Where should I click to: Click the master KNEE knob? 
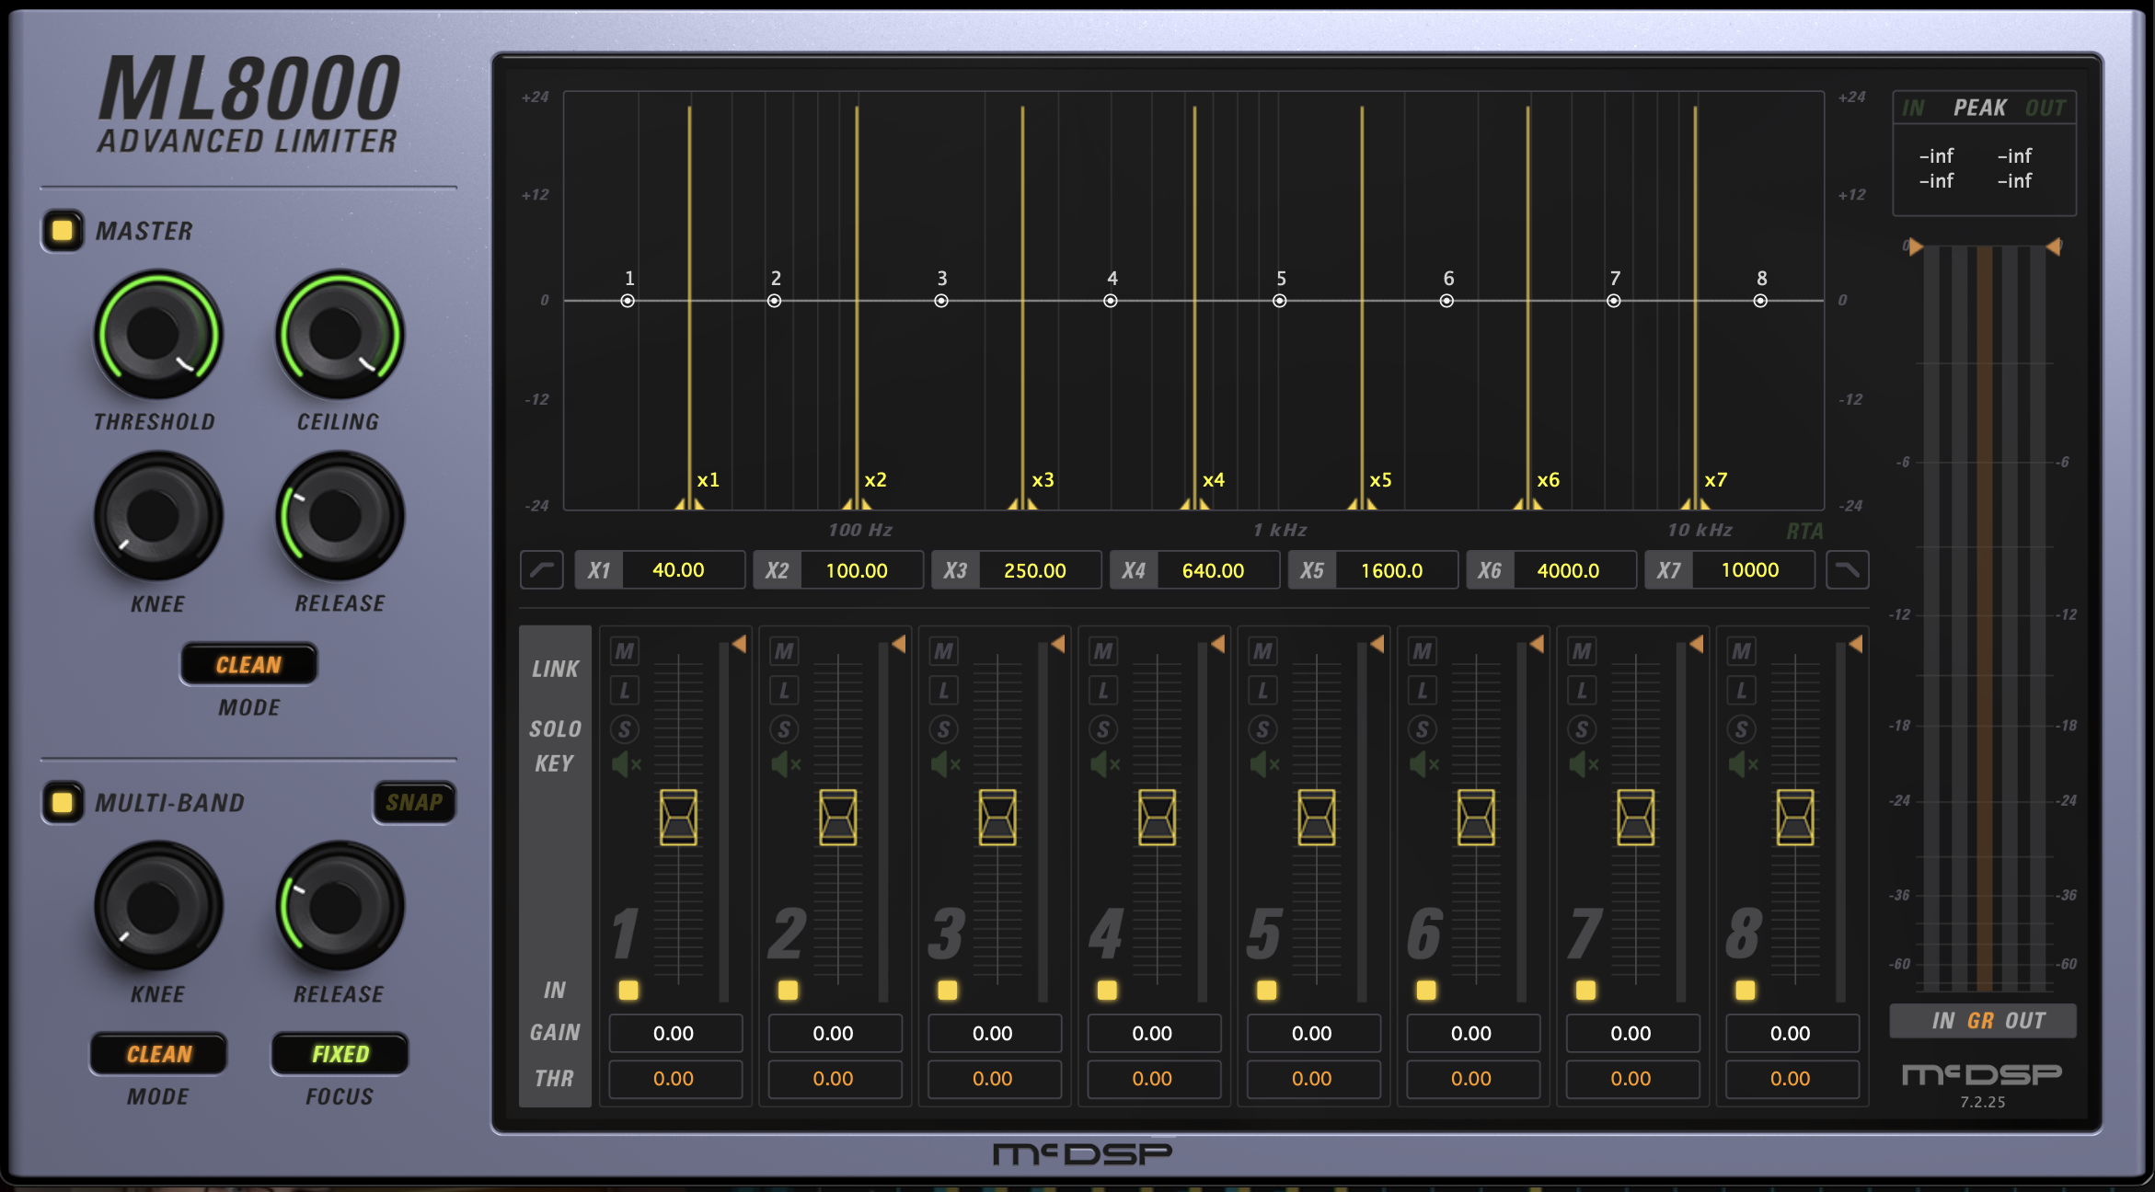[x=157, y=517]
